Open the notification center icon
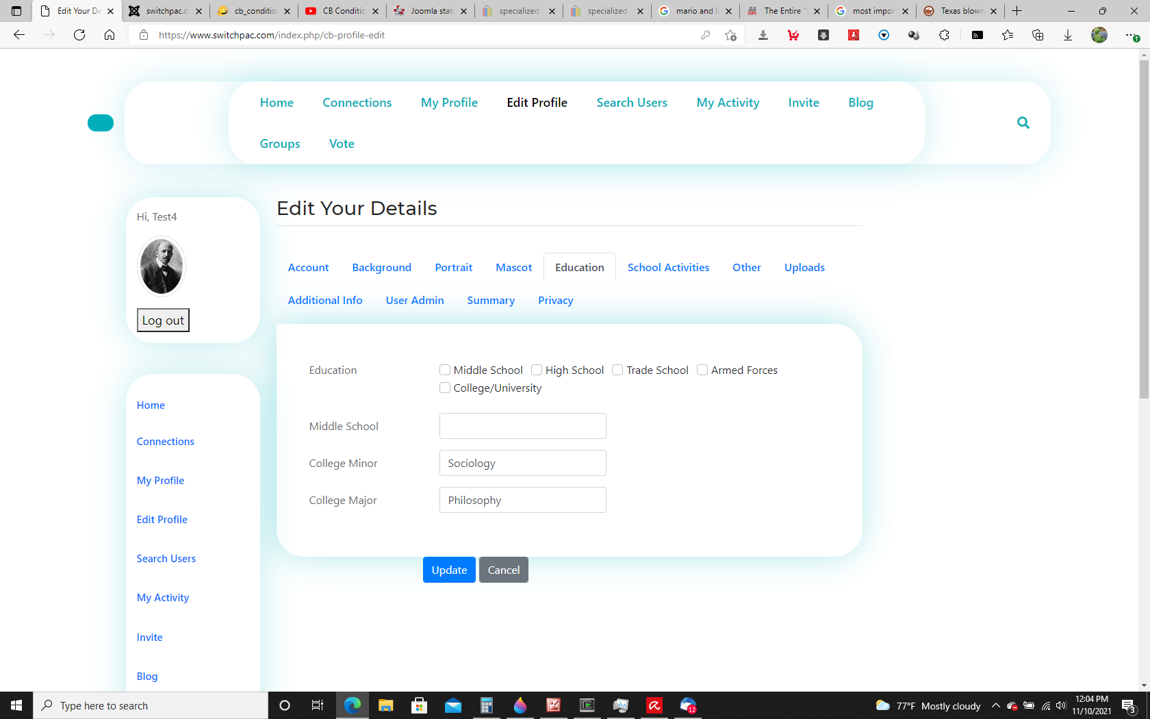The width and height of the screenshot is (1150, 719). click(1129, 705)
